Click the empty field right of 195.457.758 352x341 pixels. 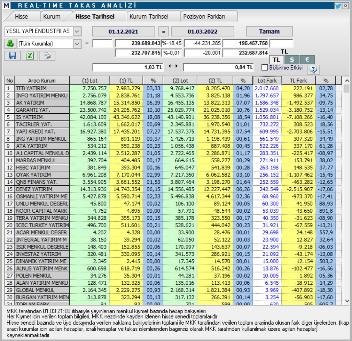pos(281,43)
